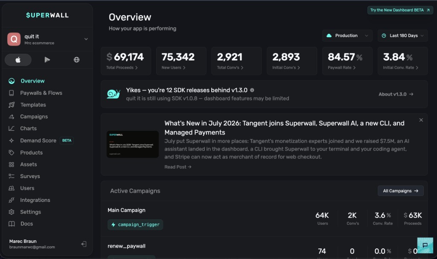Click the Overview gauge icon in sidebar

click(x=12, y=81)
